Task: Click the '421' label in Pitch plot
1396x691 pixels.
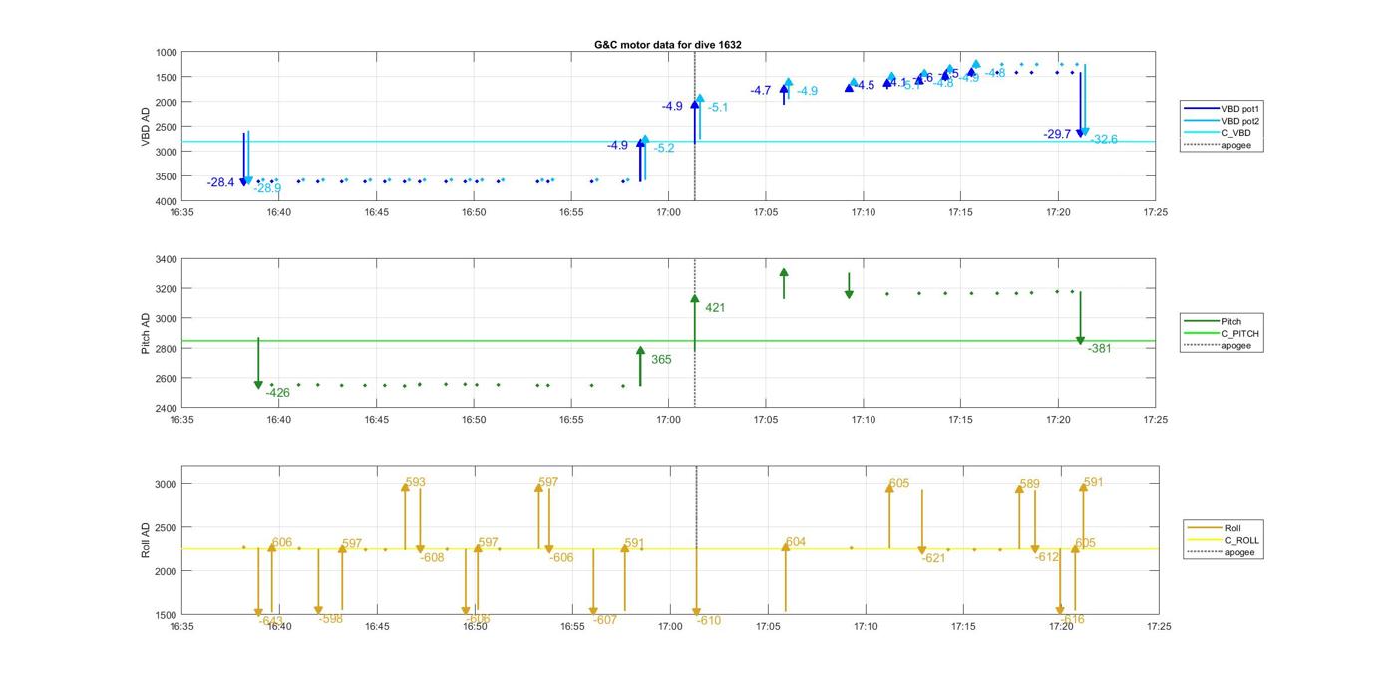Action: pyautogui.click(x=715, y=308)
